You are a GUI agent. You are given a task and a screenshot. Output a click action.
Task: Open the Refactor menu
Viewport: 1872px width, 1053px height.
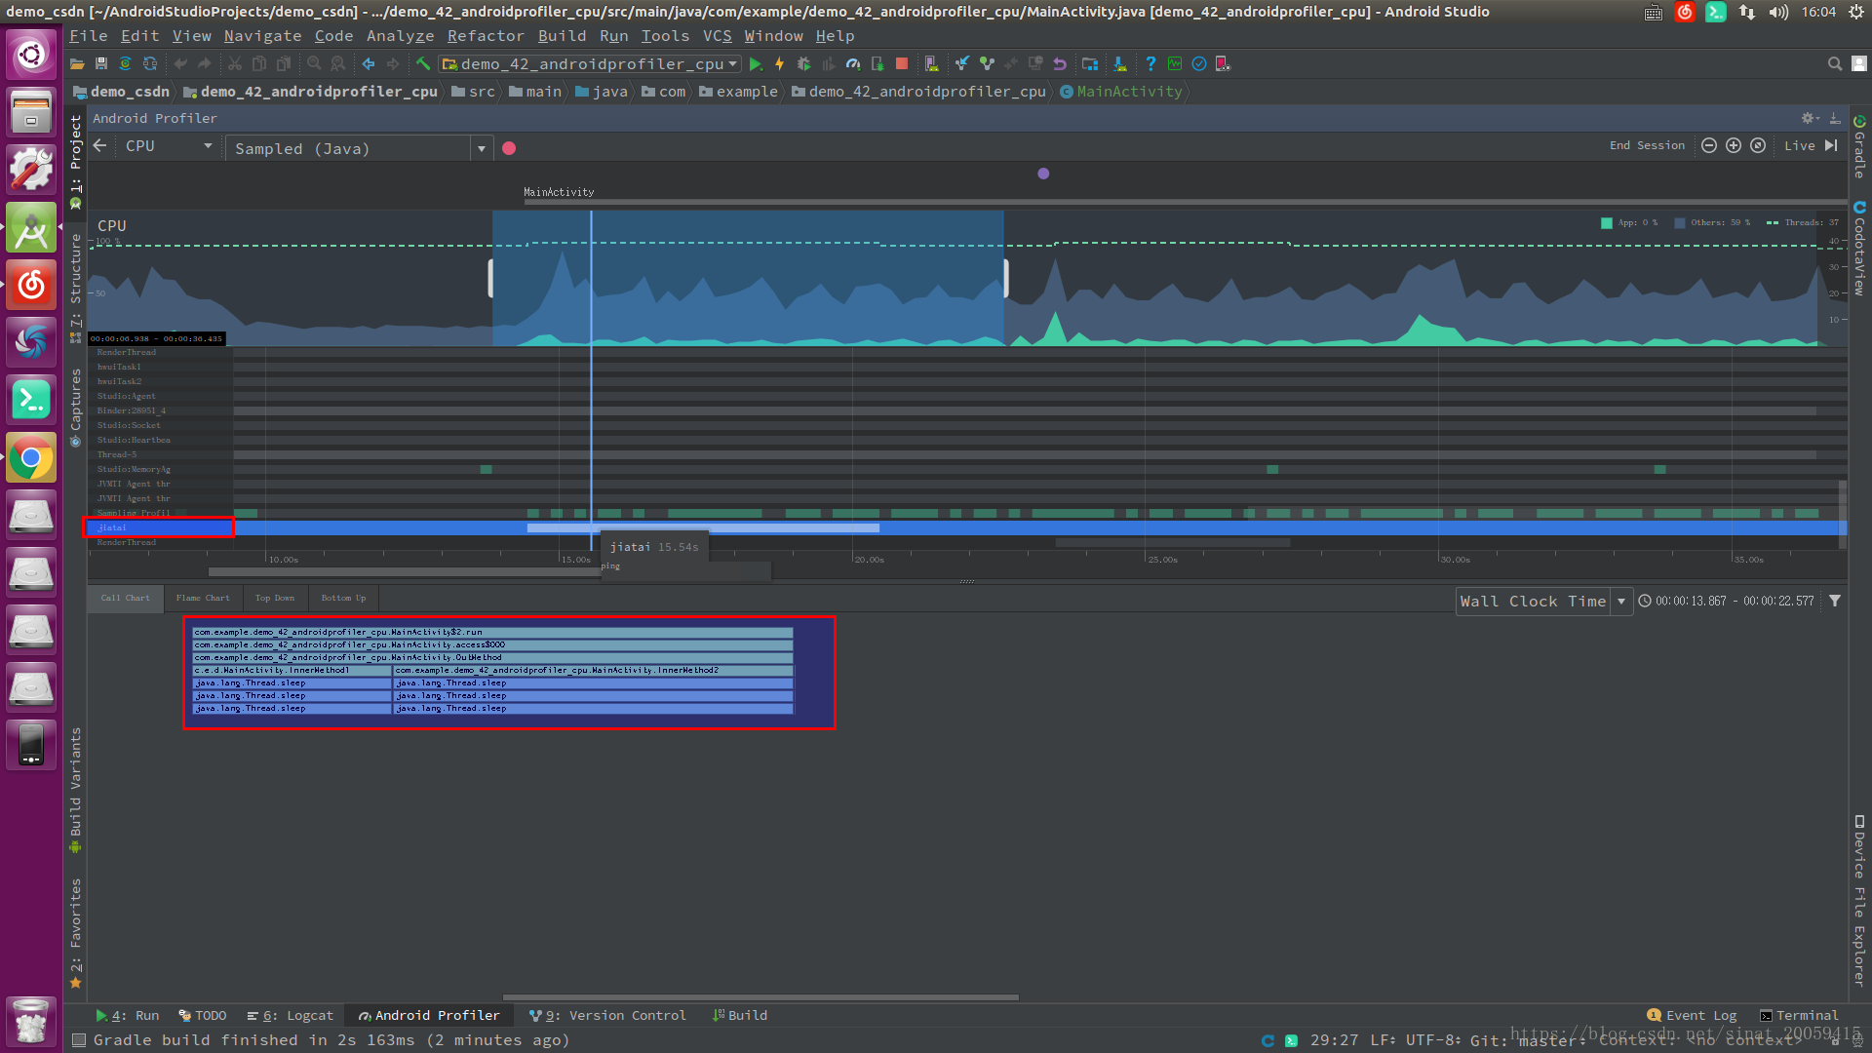click(486, 36)
